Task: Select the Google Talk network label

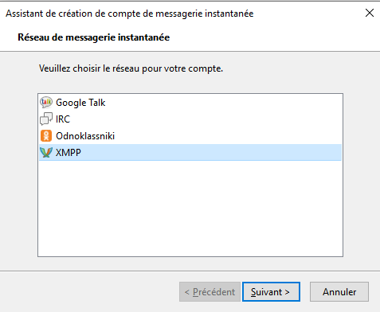Action: tap(80, 103)
